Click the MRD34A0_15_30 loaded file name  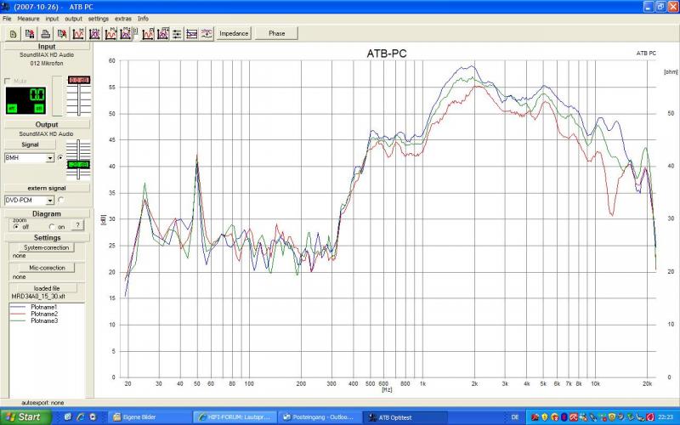[38, 297]
